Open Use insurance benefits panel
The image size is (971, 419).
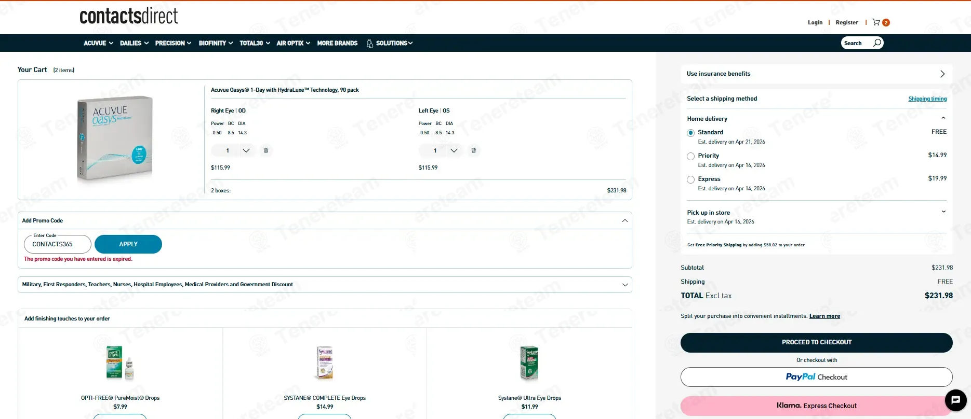[x=817, y=74]
